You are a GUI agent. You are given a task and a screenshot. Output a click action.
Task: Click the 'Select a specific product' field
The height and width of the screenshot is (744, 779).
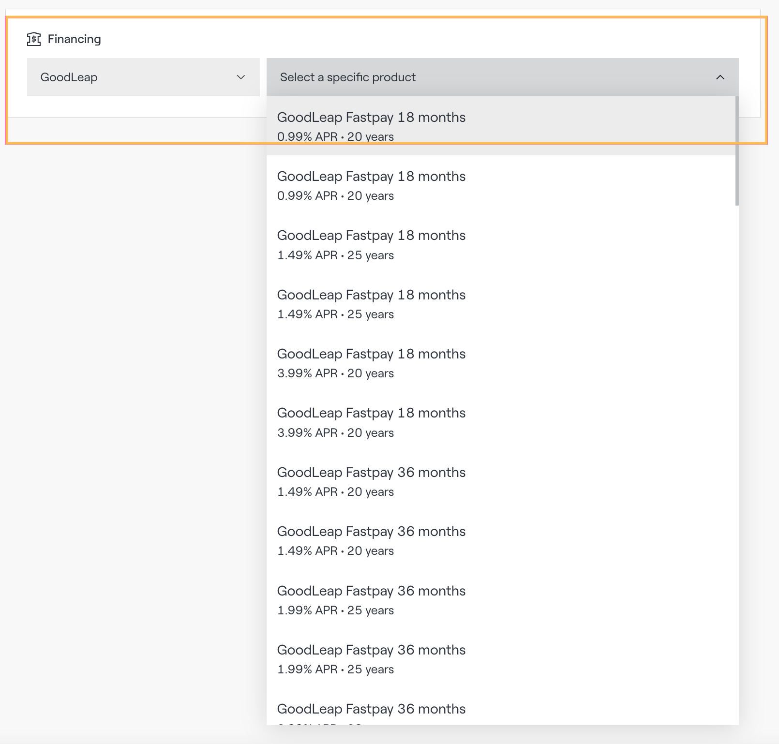pyautogui.click(x=502, y=77)
